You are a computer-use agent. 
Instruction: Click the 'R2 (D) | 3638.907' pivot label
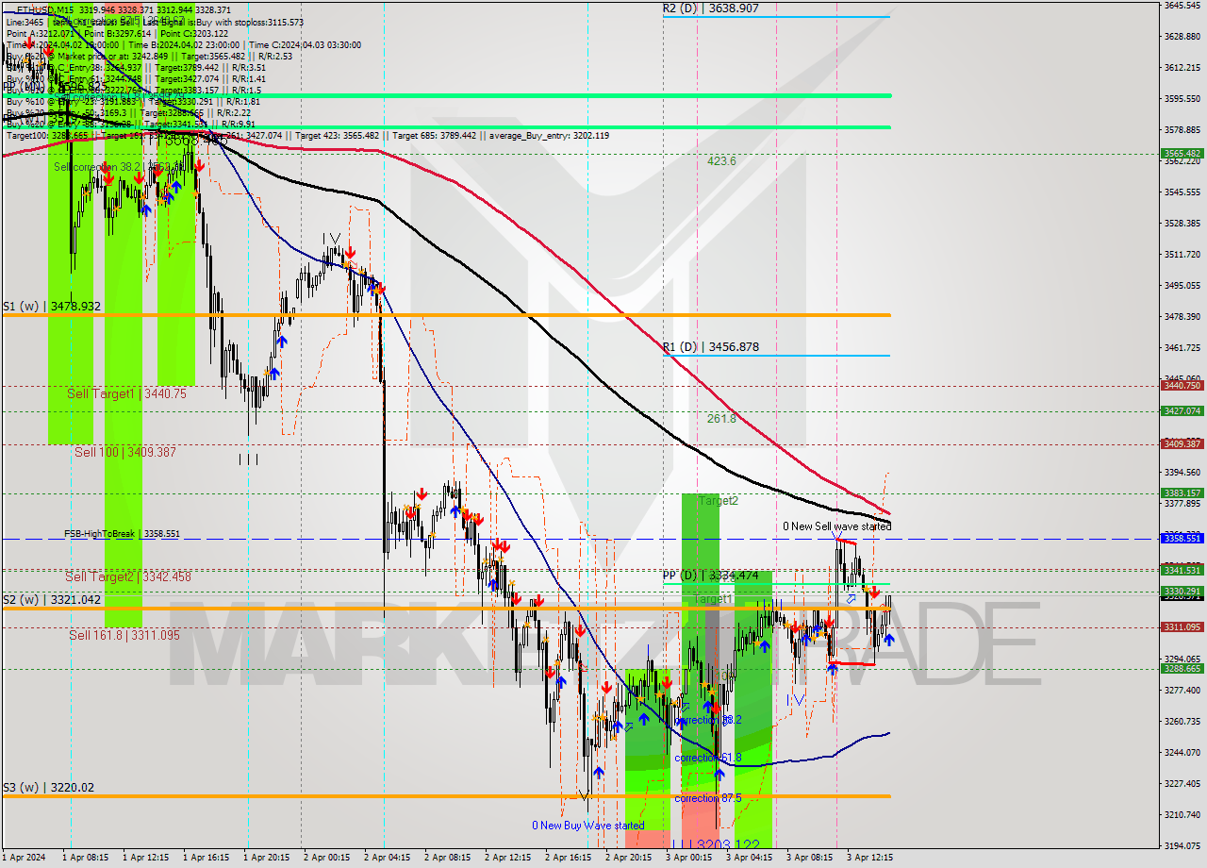point(710,8)
